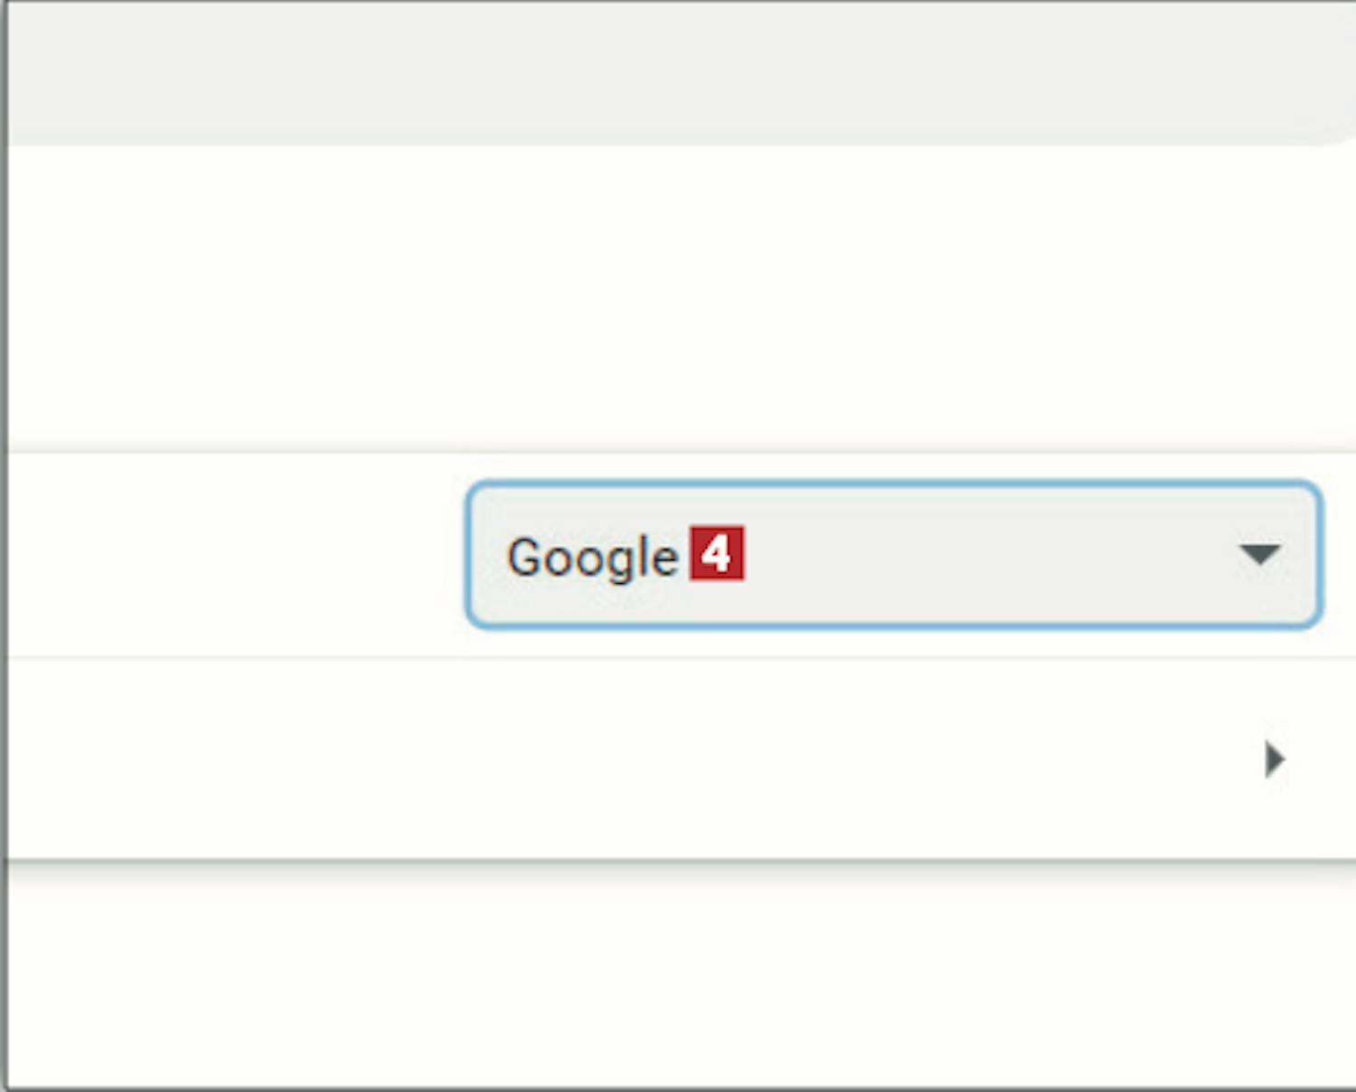Navigate with the dark gray chevron arrow
Screen dimensions: 1356x1092
coord(1275,758)
